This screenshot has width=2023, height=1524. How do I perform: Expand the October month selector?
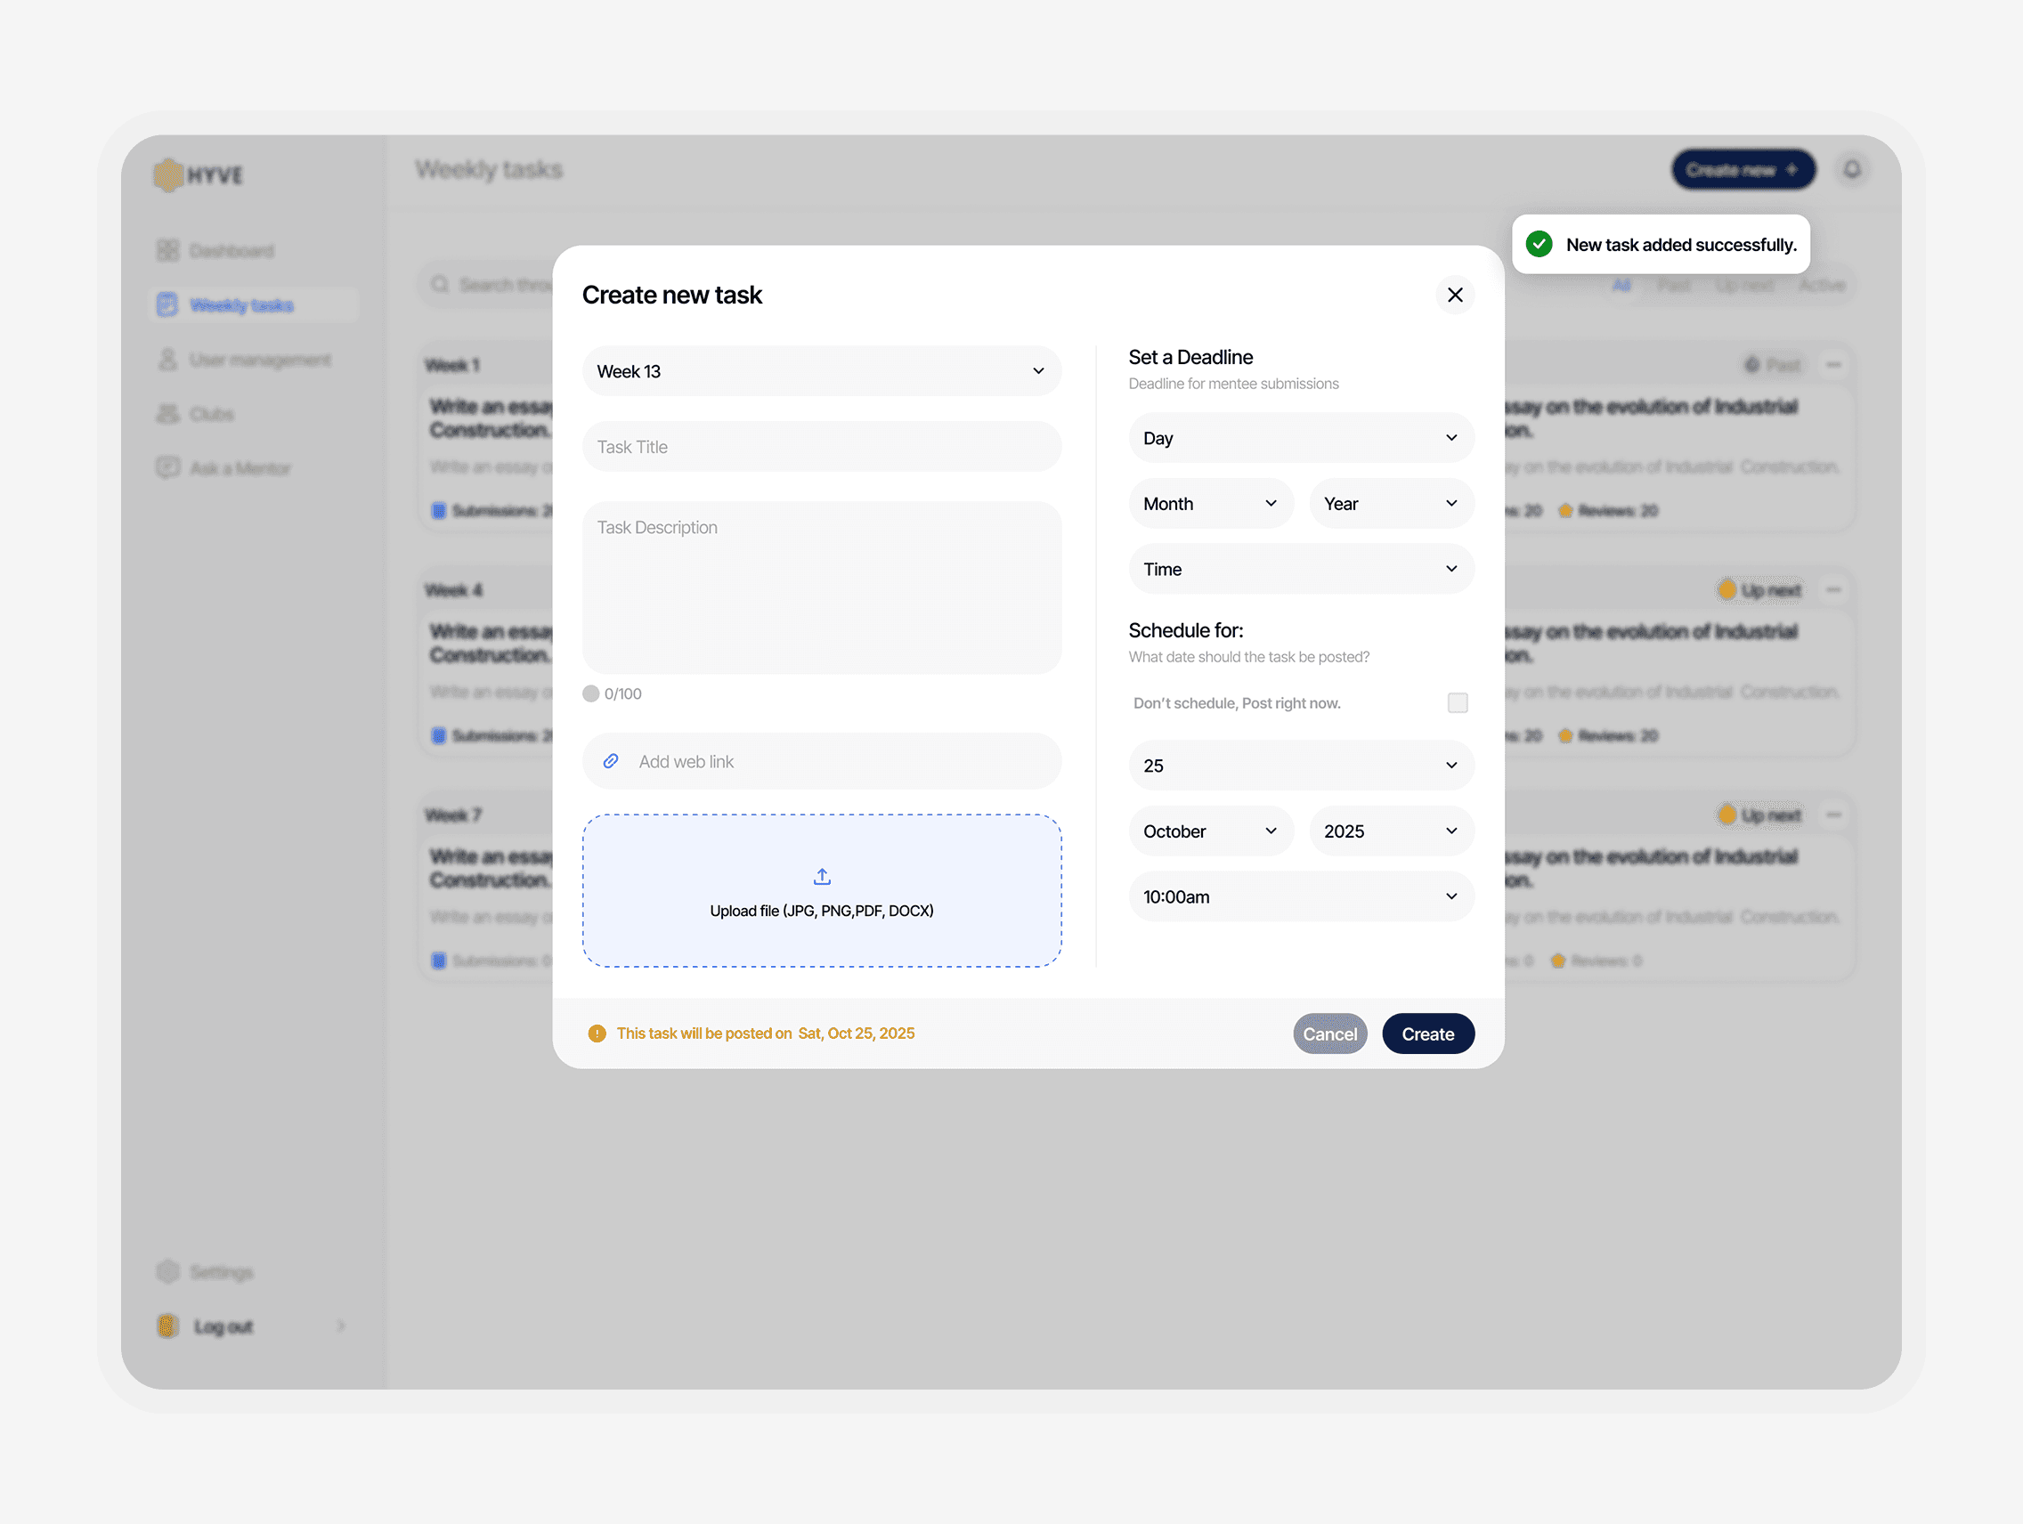point(1211,831)
